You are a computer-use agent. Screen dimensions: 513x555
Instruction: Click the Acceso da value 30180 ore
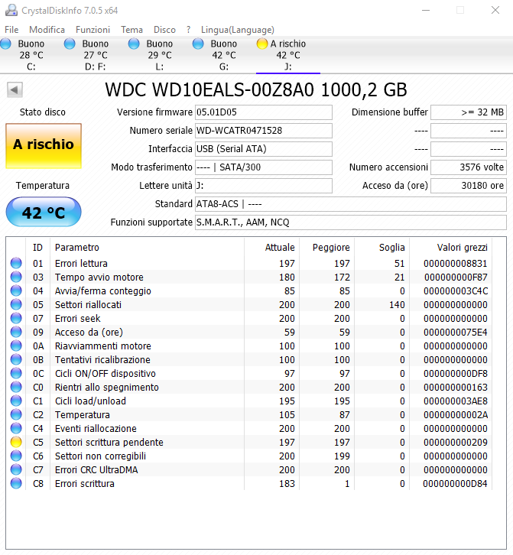pos(469,186)
